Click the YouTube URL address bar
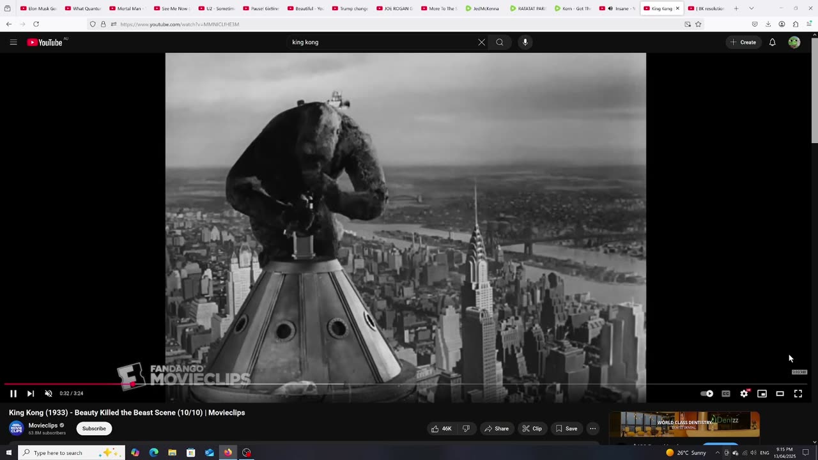Image resolution: width=818 pixels, height=460 pixels. pos(396,24)
